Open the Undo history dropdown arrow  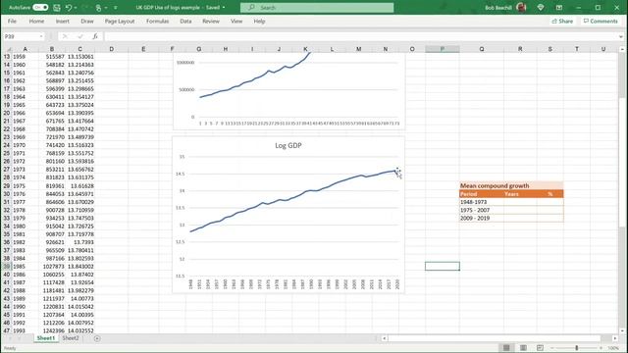point(76,8)
